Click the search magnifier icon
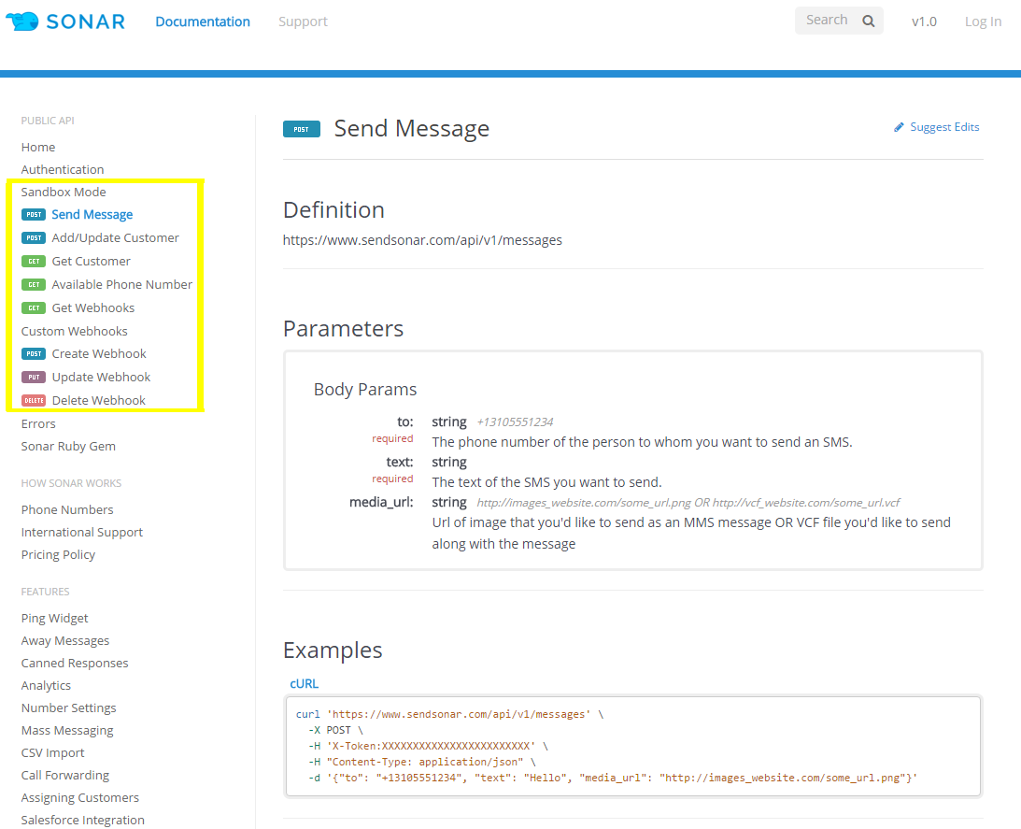 [x=868, y=21]
